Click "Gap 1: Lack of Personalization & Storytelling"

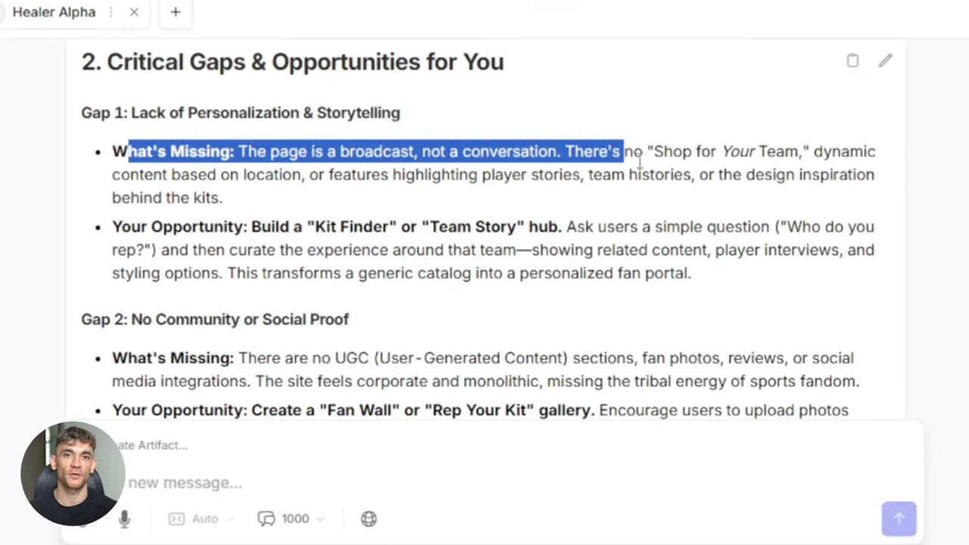(241, 113)
